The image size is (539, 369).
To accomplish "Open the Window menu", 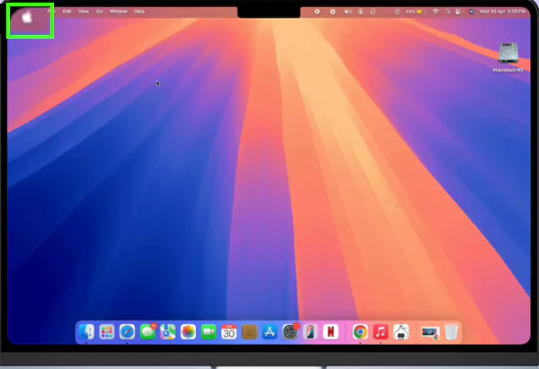I will click(x=119, y=12).
